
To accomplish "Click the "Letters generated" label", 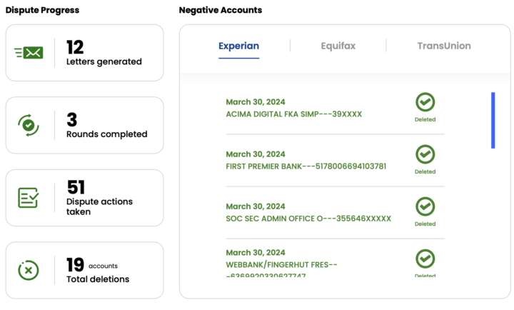I will pyautogui.click(x=104, y=61).
